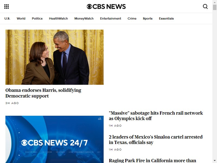This screenshot has width=217, height=163.
Task: Open the Sinaloa cartel leaders arrested article
Action: pyautogui.click(x=155, y=140)
